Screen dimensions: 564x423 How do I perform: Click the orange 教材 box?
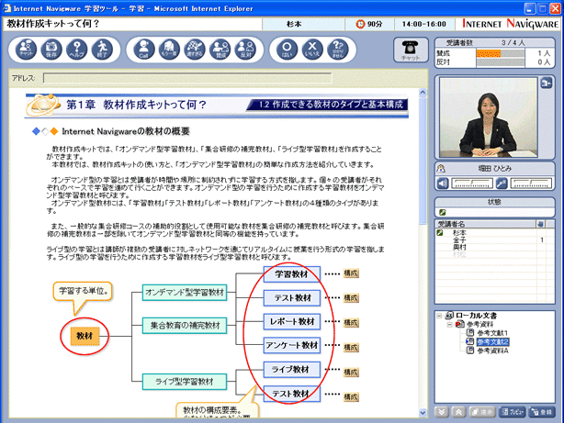85,336
